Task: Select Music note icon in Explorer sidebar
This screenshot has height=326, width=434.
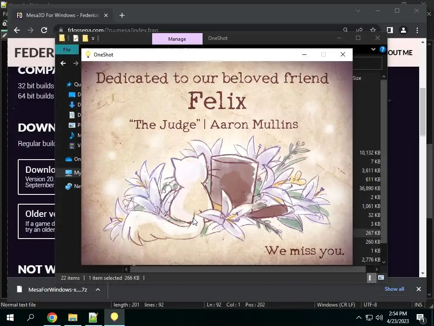Action: [x=72, y=135]
